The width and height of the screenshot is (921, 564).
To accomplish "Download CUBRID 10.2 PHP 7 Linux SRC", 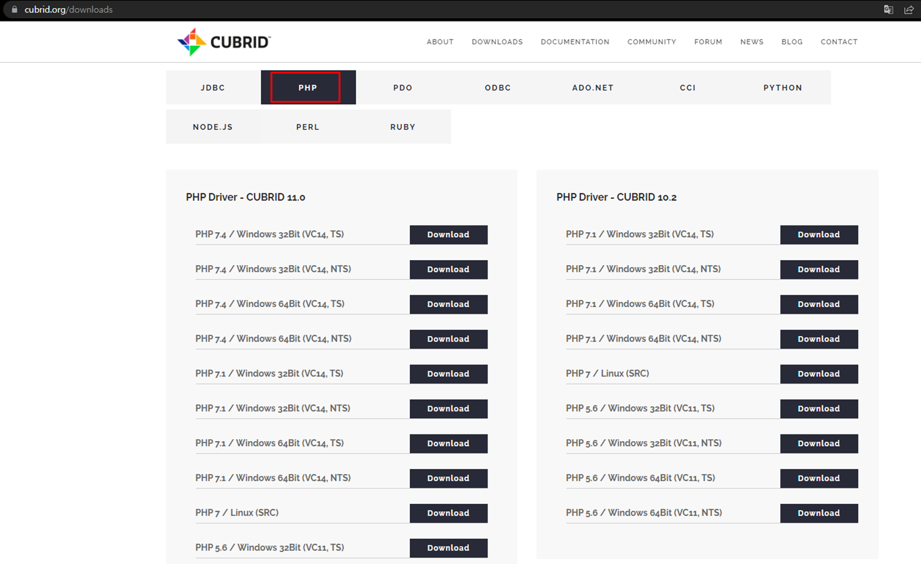I will coord(819,374).
